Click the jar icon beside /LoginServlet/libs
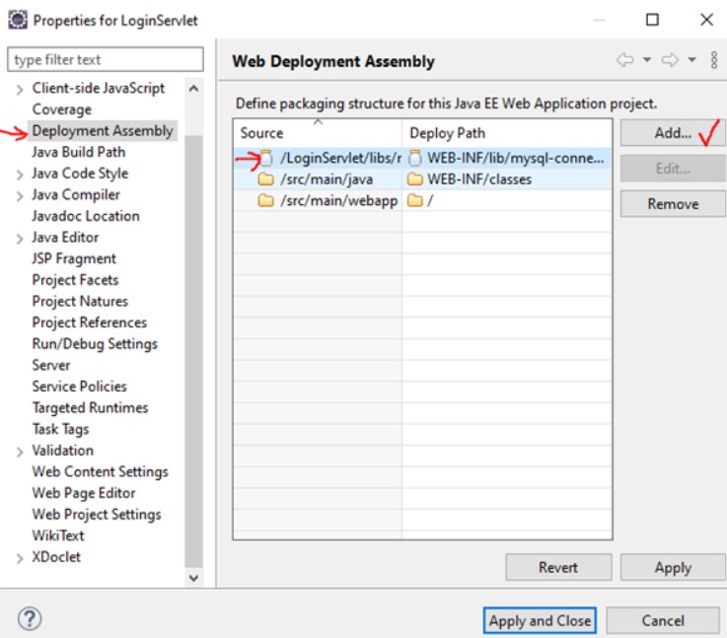Viewport: 727px width, 638px height. [x=266, y=158]
